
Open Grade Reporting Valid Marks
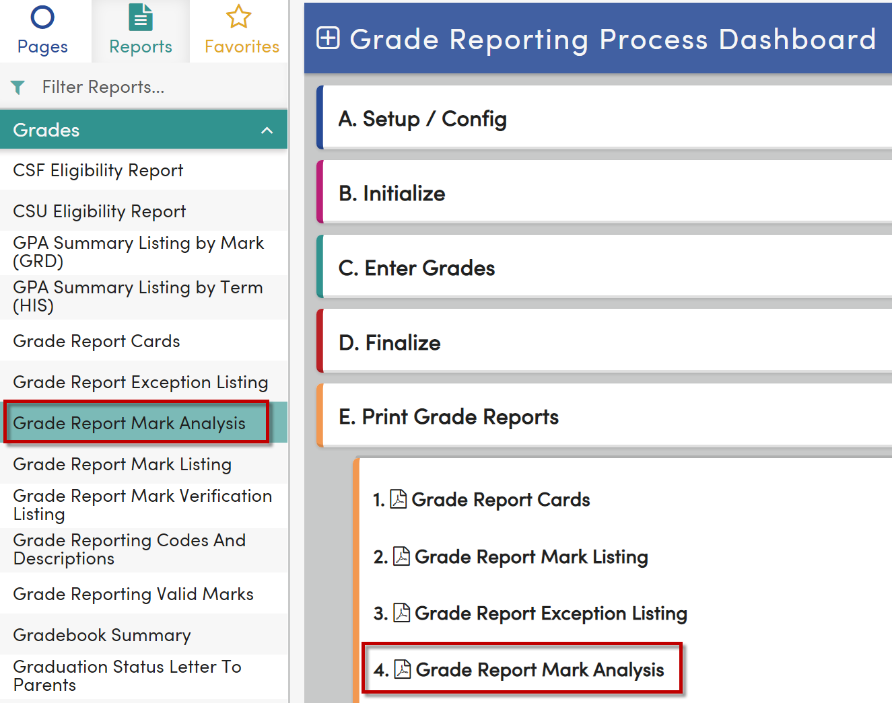[x=133, y=594]
